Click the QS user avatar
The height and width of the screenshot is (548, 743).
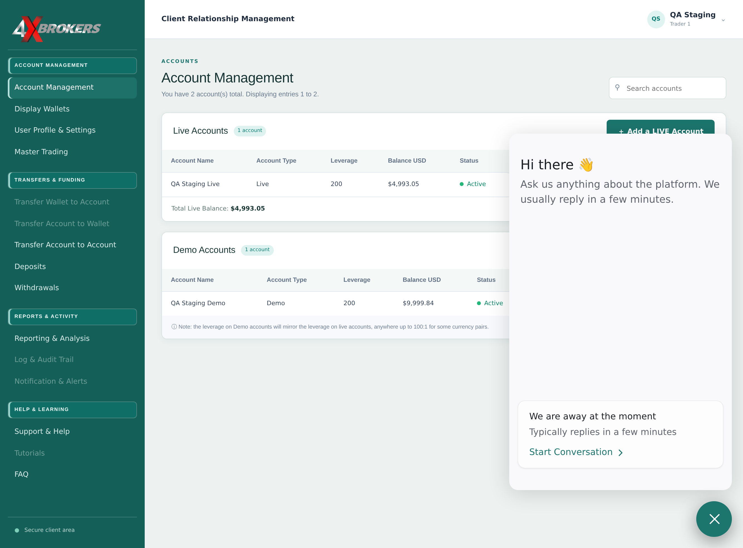tap(656, 19)
